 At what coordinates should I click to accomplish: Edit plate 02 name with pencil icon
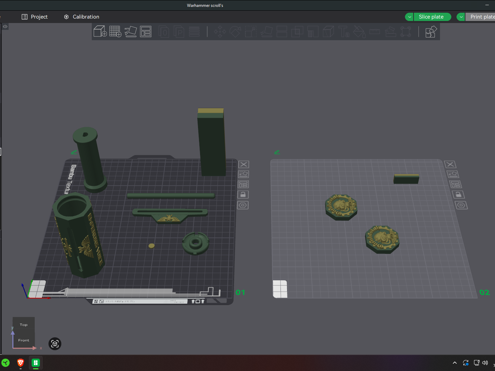pyautogui.click(x=277, y=152)
